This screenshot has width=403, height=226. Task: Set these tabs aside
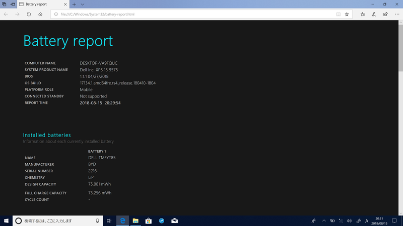(13, 4)
